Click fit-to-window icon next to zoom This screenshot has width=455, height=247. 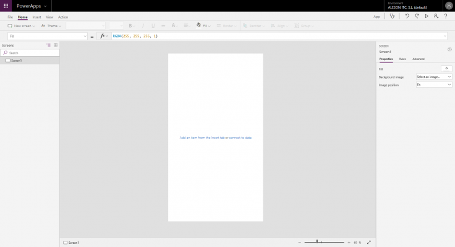[369, 242]
